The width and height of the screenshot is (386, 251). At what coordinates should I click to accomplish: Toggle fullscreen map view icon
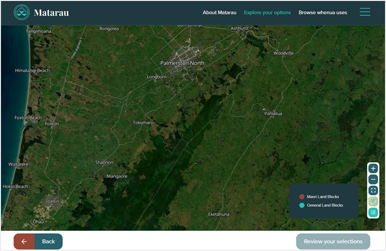(373, 190)
